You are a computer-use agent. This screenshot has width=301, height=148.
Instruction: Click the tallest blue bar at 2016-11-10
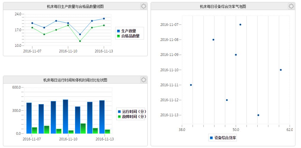66,117
